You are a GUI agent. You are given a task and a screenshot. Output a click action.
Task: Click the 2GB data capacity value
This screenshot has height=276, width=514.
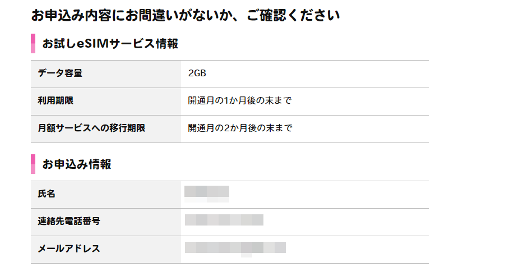click(x=197, y=73)
